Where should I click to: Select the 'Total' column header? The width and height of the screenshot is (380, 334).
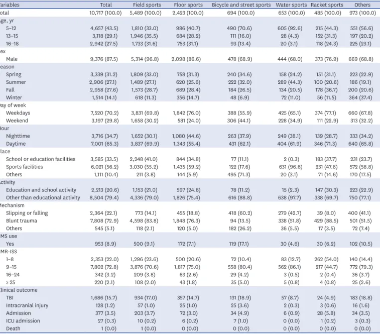[106, 5]
